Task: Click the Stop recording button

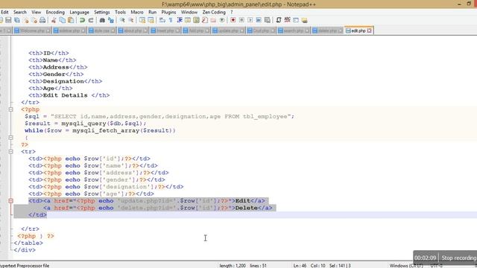Action: (x=458, y=258)
